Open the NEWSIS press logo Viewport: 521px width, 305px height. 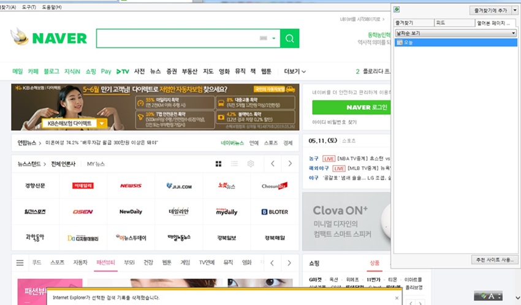tap(131, 185)
